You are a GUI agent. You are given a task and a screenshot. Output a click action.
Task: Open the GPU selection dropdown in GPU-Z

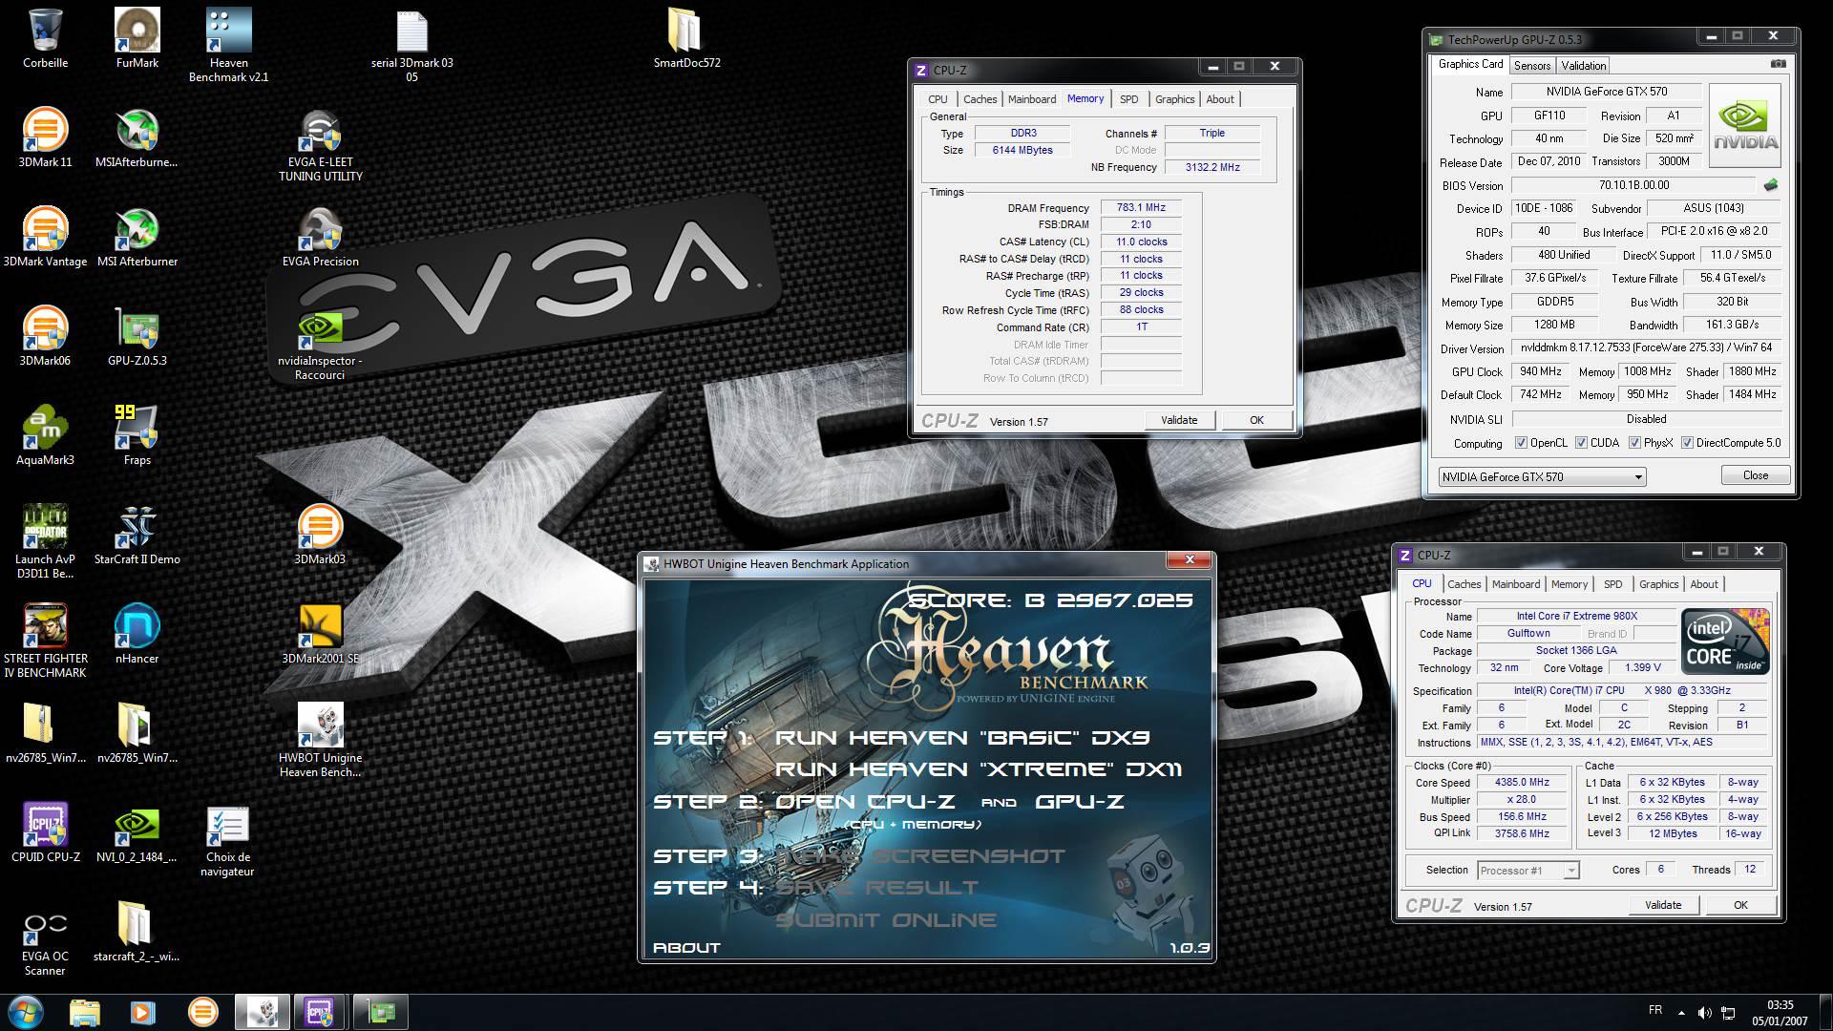click(1542, 476)
